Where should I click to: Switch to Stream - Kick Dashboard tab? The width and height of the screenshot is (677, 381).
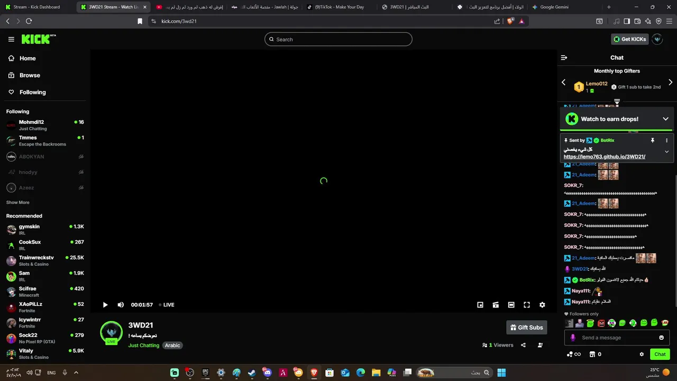pyautogui.click(x=37, y=7)
